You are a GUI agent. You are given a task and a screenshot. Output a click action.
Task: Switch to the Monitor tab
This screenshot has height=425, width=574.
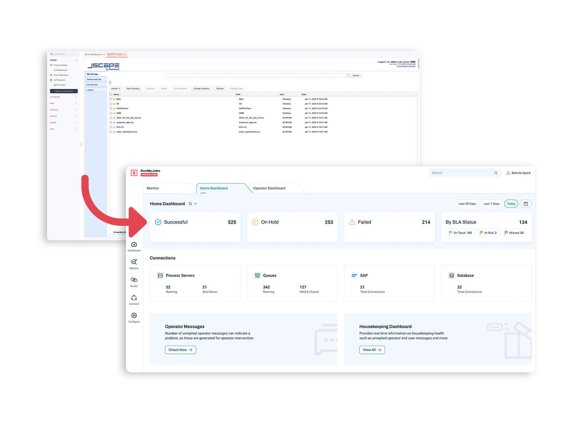tap(153, 188)
